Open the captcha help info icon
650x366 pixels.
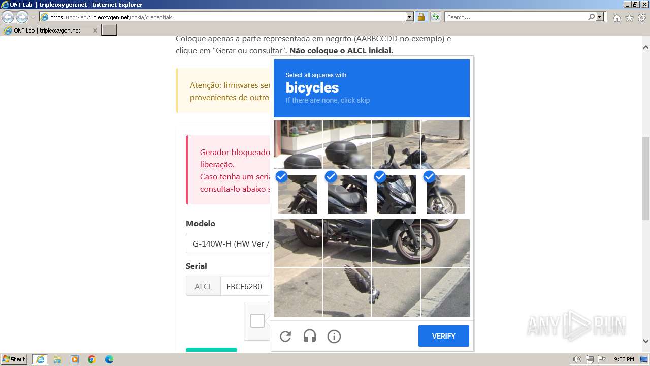click(x=334, y=336)
